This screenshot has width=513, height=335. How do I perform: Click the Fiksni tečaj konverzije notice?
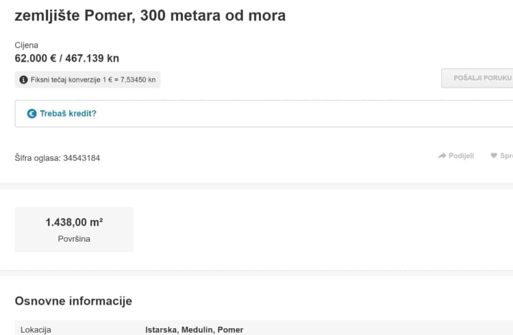tap(88, 80)
